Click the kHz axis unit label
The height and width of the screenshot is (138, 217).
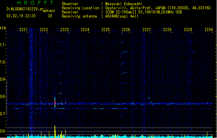pos(3,28)
